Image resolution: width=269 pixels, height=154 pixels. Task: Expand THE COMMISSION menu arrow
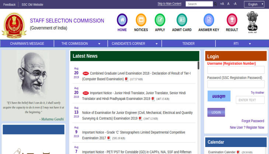(x=99, y=44)
